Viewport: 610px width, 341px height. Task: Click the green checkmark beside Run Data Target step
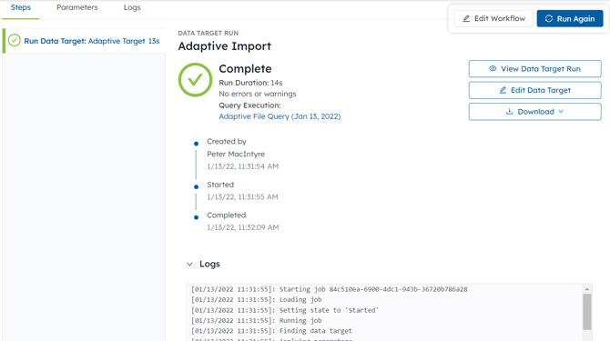click(15, 40)
